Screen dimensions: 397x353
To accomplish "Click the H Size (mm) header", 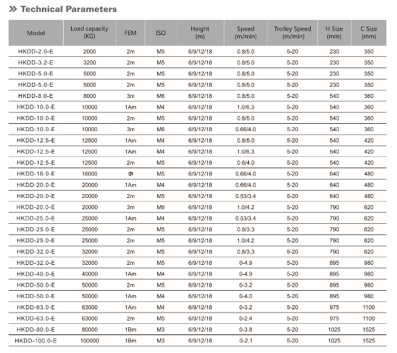I will click(334, 32).
